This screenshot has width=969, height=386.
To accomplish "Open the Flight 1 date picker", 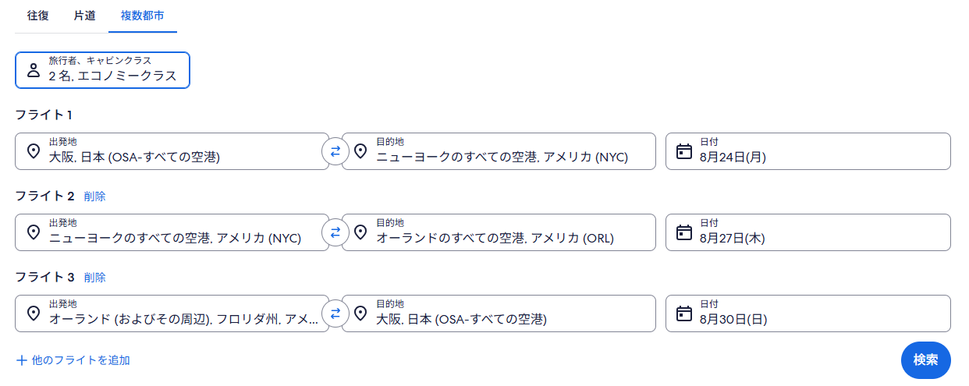I will coord(807,151).
